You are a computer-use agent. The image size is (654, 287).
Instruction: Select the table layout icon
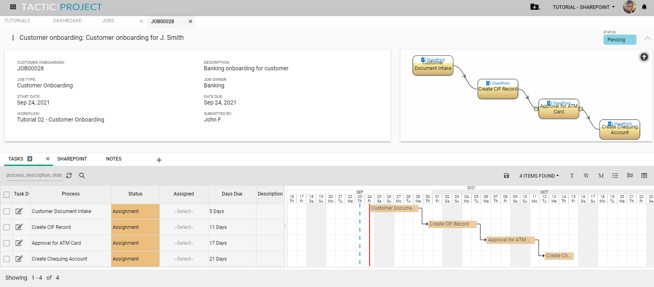(x=644, y=176)
